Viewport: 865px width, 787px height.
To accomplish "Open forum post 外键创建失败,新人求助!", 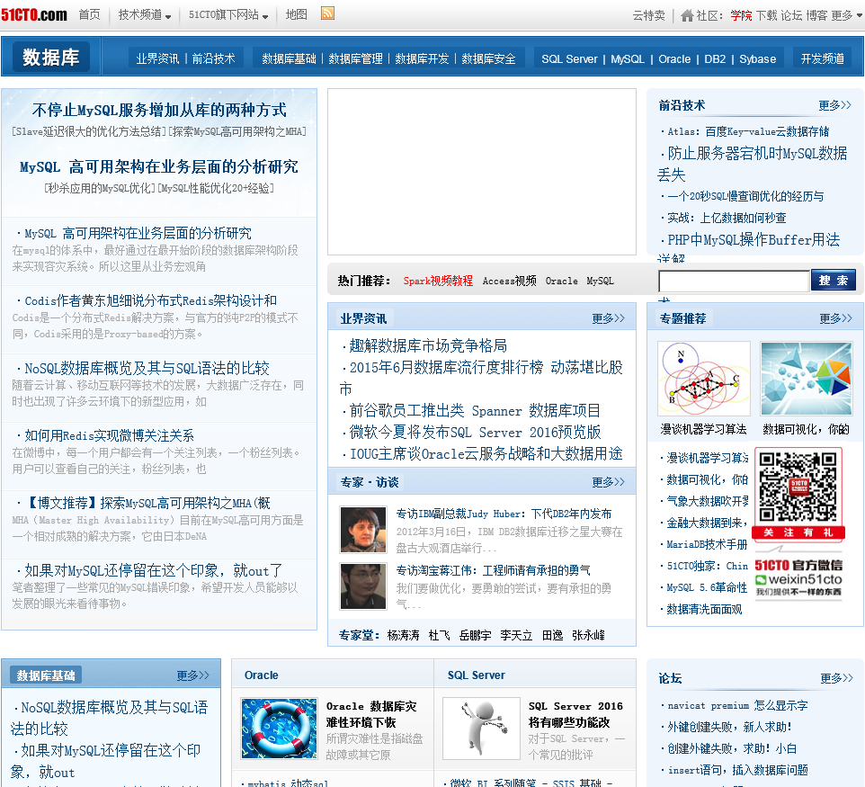I will click(x=729, y=727).
